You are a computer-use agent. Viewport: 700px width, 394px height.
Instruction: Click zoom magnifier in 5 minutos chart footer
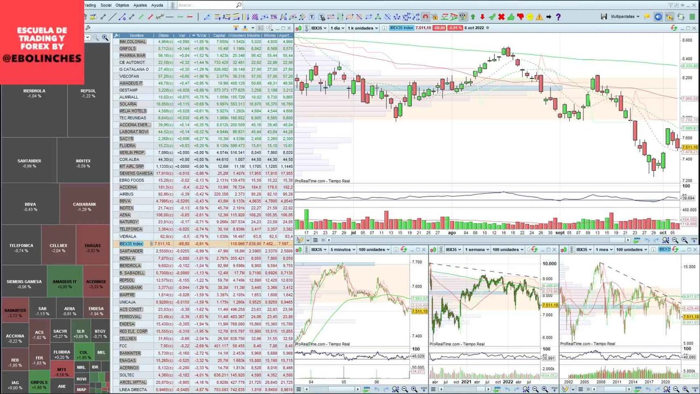(395, 390)
